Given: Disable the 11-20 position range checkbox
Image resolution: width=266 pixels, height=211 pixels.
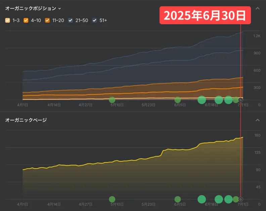Looking at the screenshot, I should 47,20.
